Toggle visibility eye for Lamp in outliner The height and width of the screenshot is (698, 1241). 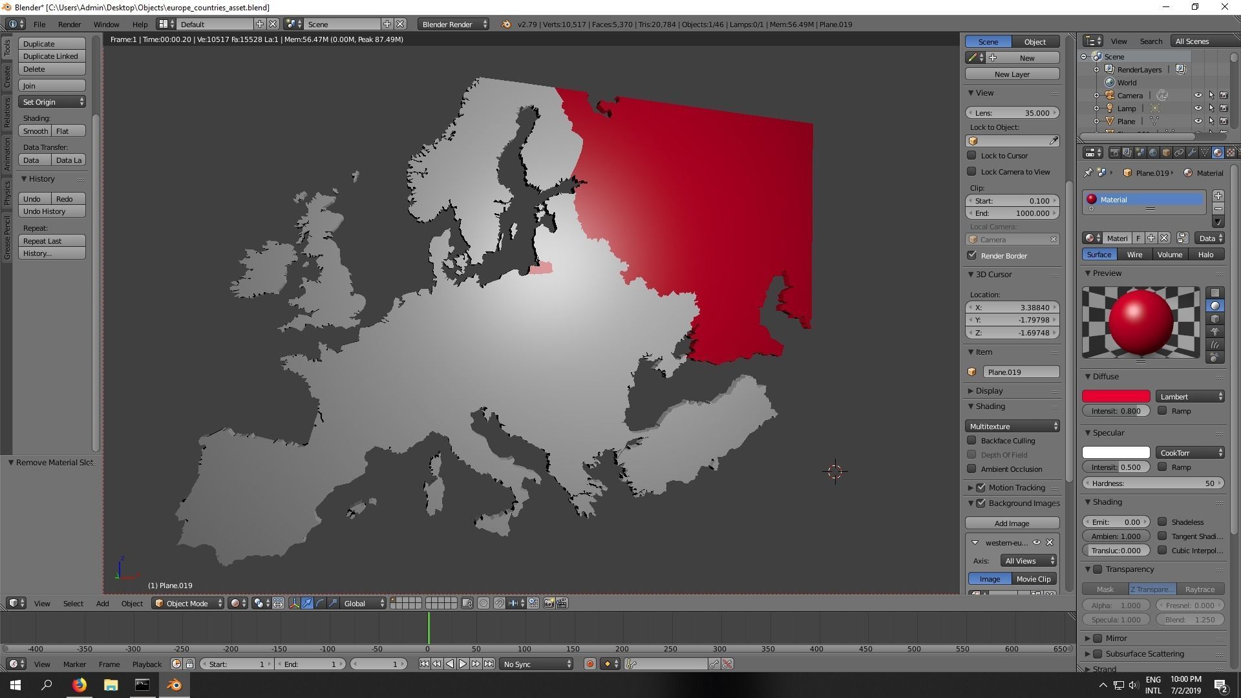(x=1198, y=108)
